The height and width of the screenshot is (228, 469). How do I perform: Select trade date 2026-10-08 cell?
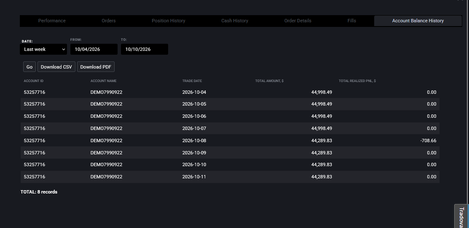tap(194, 140)
